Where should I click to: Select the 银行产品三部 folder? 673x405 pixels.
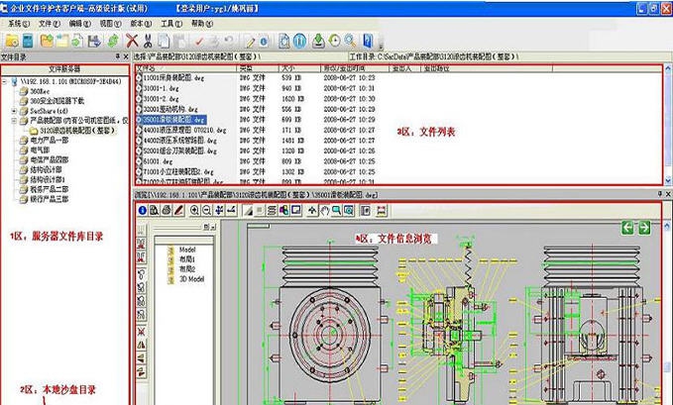49,199
